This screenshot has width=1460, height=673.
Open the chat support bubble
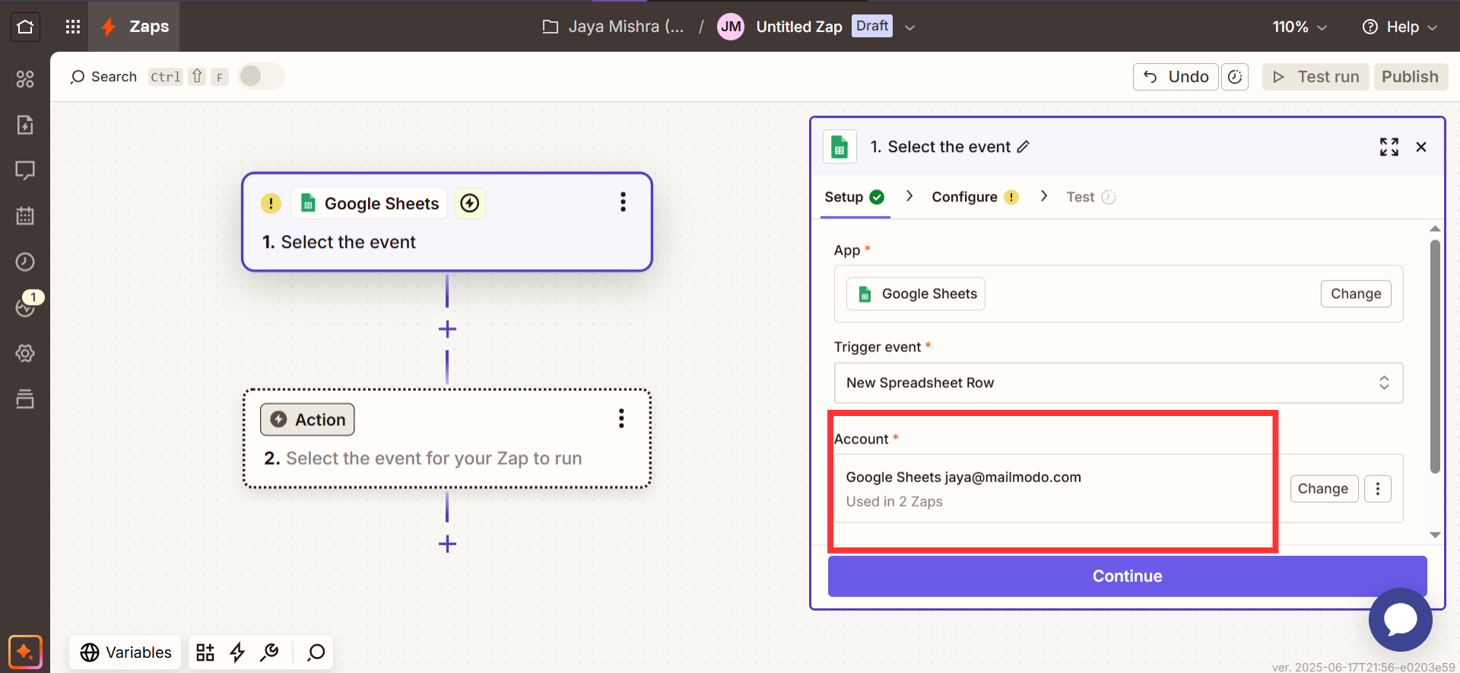pos(1400,619)
